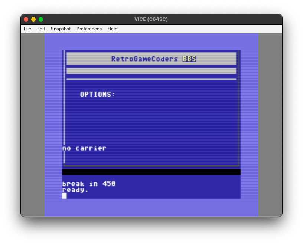Click the RetroGameCoders BBS title text

point(154,59)
